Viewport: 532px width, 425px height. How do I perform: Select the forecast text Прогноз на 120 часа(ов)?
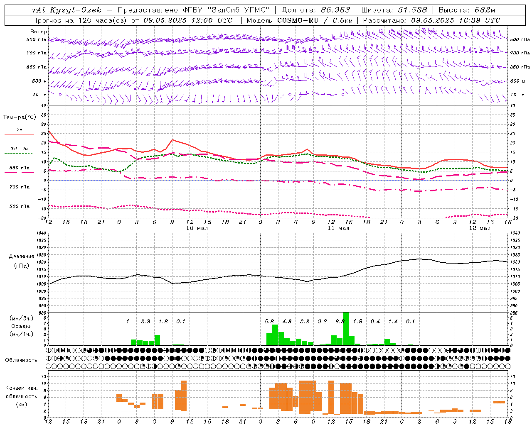[80, 20]
